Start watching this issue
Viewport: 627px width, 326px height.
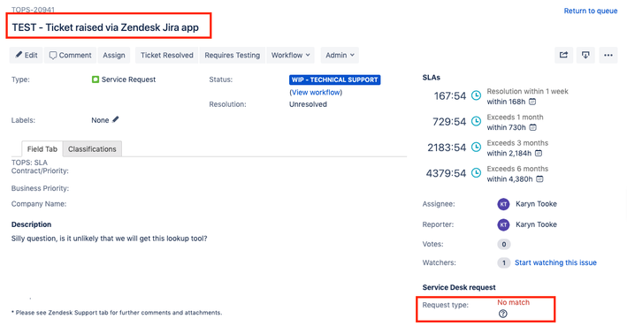click(555, 262)
